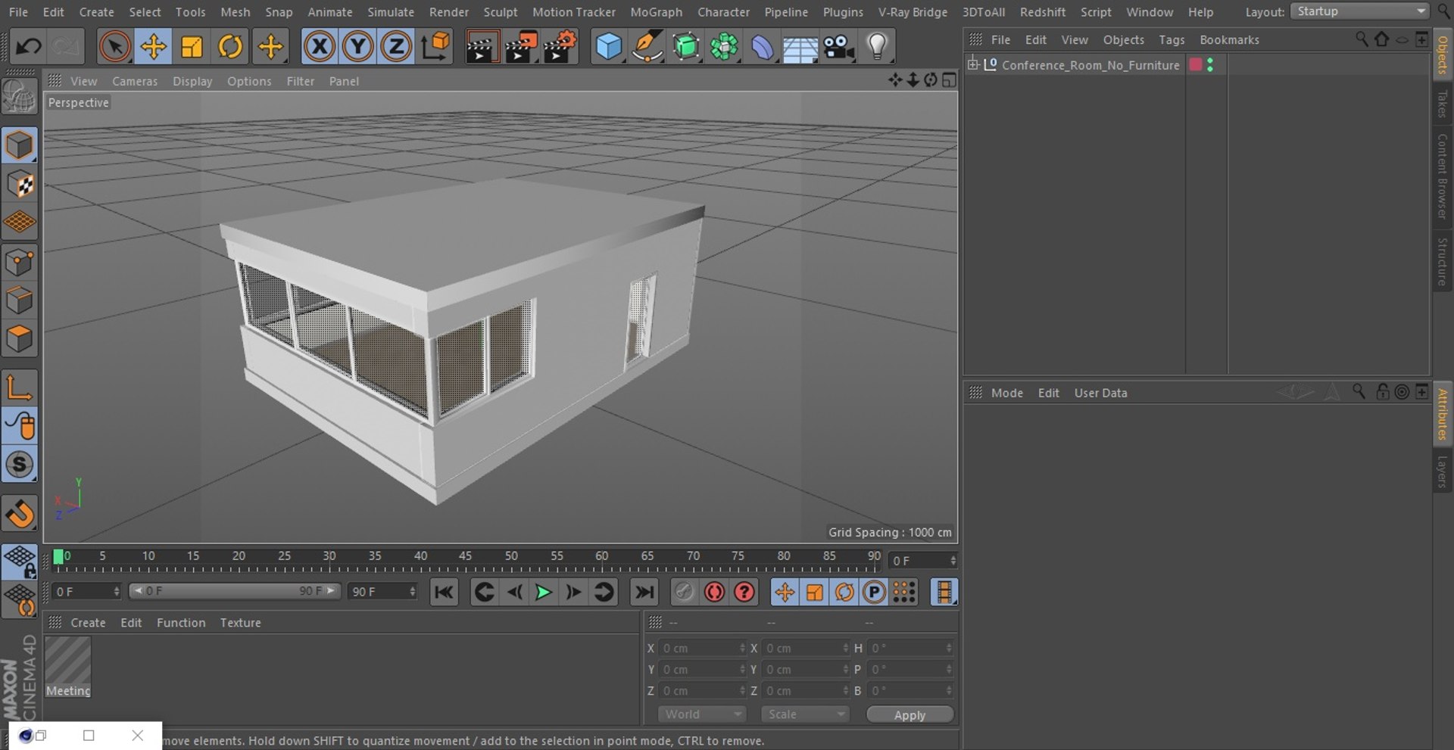Viewport: 1454px width, 750px height.
Task: Open the Render to Picture Viewer icon
Action: pyautogui.click(x=521, y=47)
